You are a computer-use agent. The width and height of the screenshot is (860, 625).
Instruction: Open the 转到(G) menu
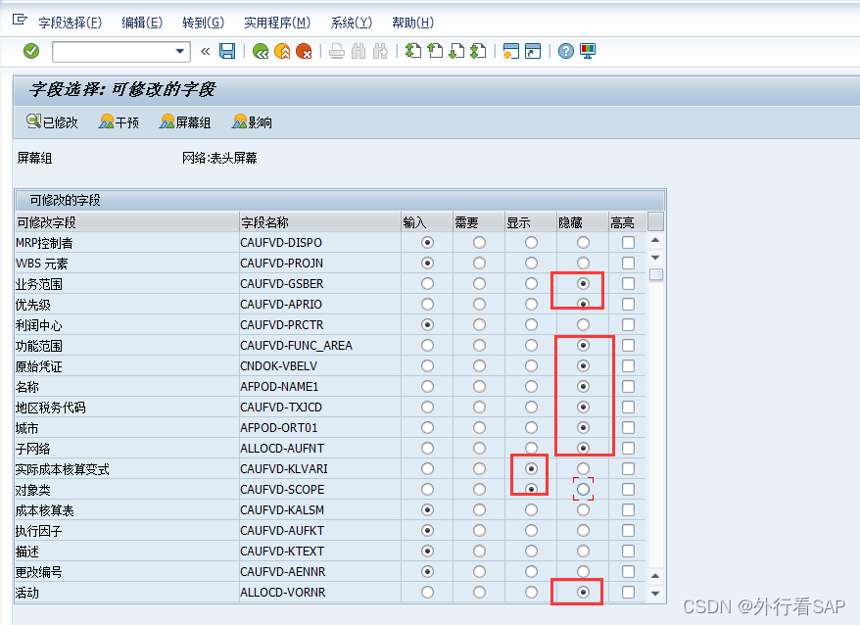point(204,23)
